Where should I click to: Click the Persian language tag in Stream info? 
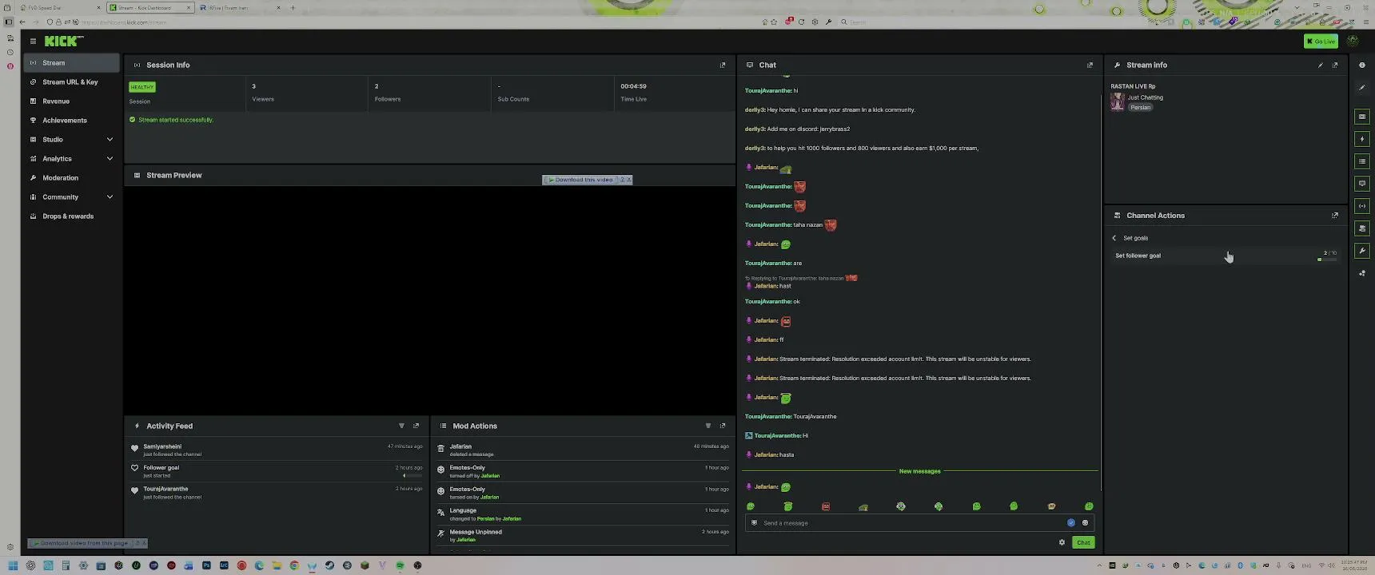(x=1141, y=108)
